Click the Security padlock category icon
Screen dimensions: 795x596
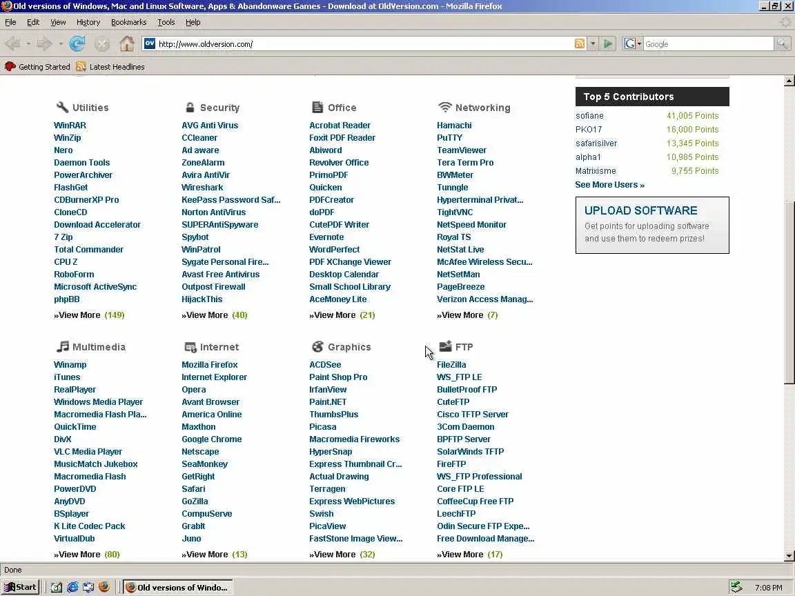click(190, 107)
